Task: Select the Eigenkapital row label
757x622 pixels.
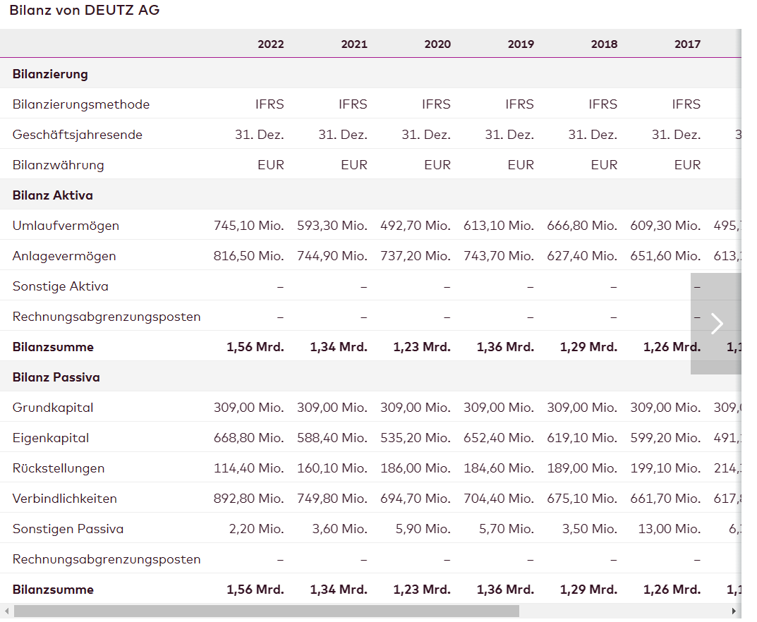Action: pyautogui.click(x=51, y=438)
